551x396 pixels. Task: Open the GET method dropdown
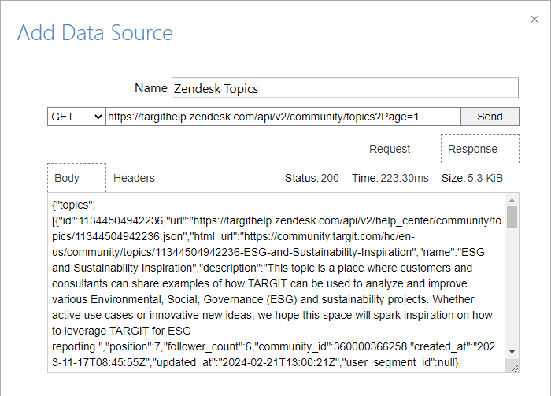click(76, 117)
